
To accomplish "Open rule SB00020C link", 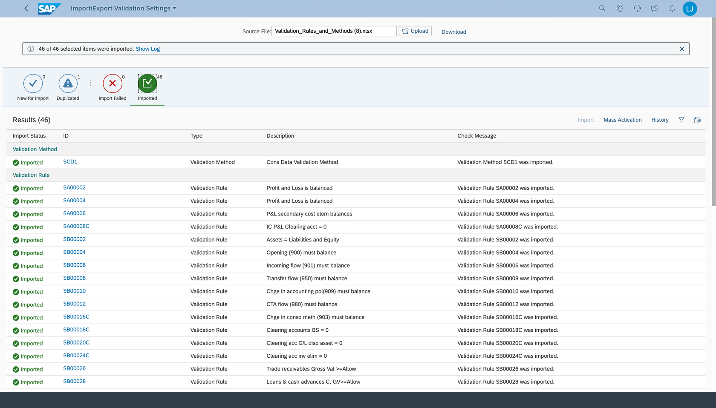I will click(x=76, y=342).
